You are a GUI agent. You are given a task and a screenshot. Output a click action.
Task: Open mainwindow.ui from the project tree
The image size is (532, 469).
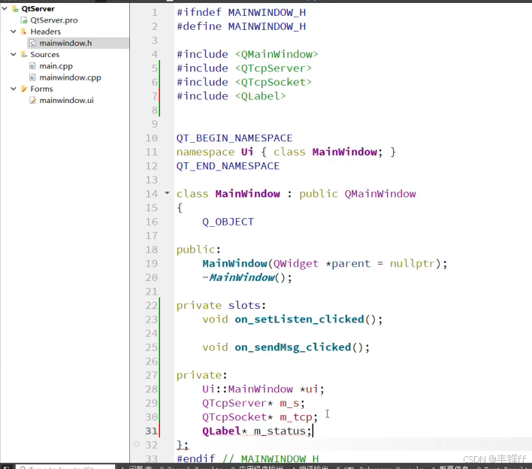tap(66, 101)
